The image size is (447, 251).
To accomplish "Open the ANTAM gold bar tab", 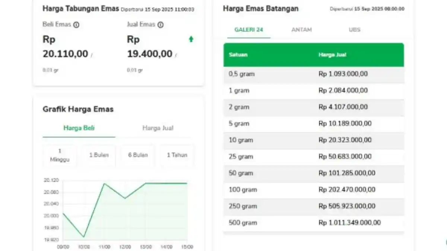I will click(301, 30).
